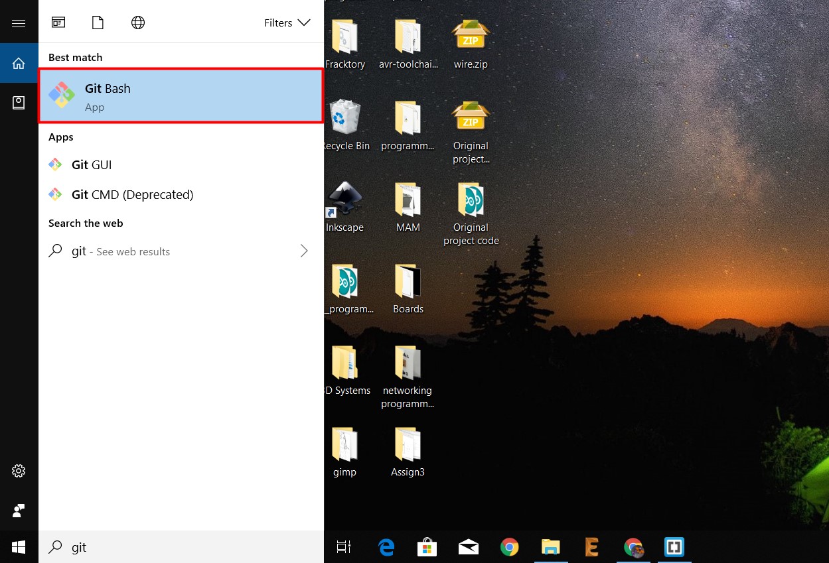Select the gimp desktop folder
Screen dimensions: 829x563
click(x=344, y=452)
